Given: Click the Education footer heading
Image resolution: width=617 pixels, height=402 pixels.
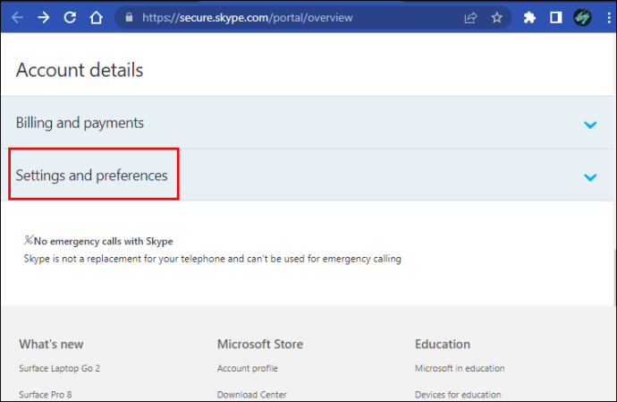Looking at the screenshot, I should click(443, 344).
